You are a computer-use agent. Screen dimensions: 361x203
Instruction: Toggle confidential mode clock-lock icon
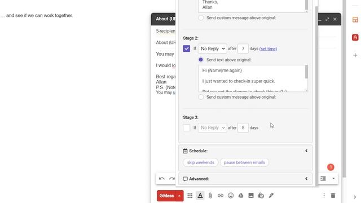coord(261,196)
